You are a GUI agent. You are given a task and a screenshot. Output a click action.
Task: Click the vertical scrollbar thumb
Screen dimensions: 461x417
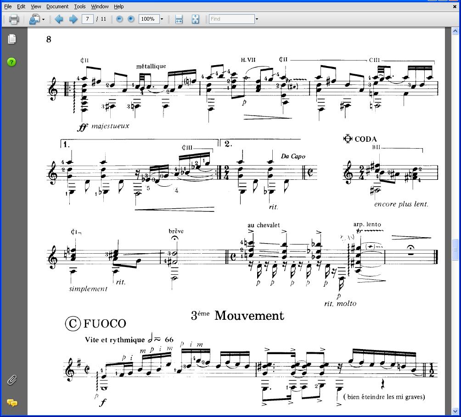(x=455, y=250)
